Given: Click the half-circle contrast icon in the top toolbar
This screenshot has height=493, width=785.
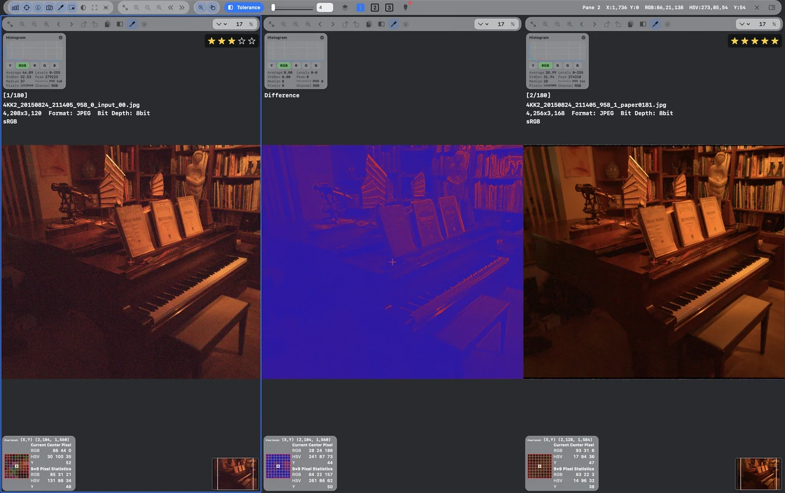Looking at the screenshot, I should click(83, 7).
